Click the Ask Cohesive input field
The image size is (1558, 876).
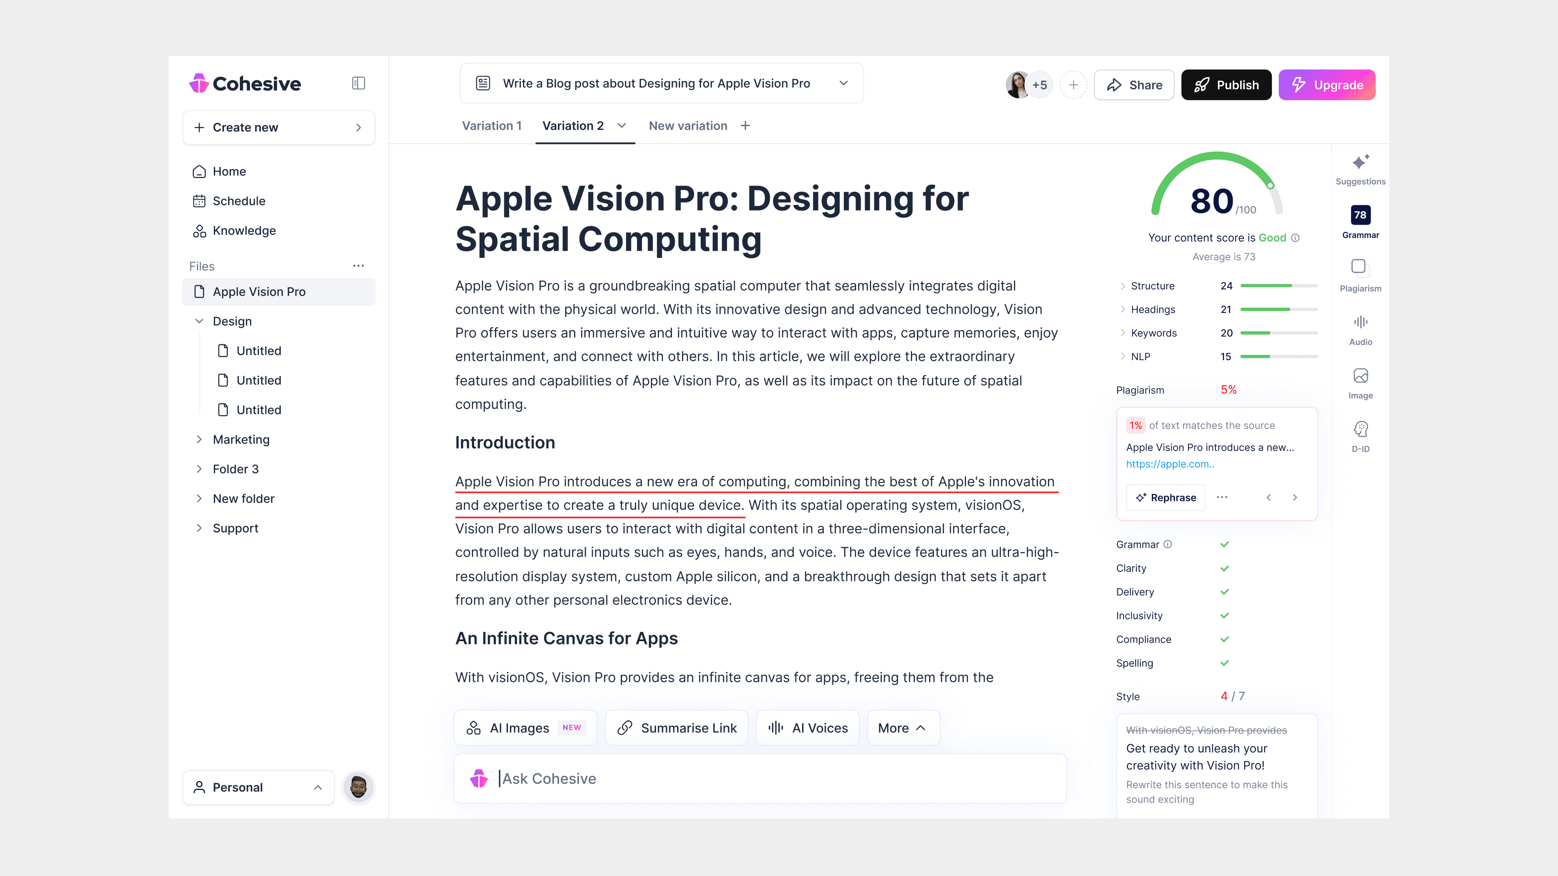pyautogui.click(x=760, y=779)
